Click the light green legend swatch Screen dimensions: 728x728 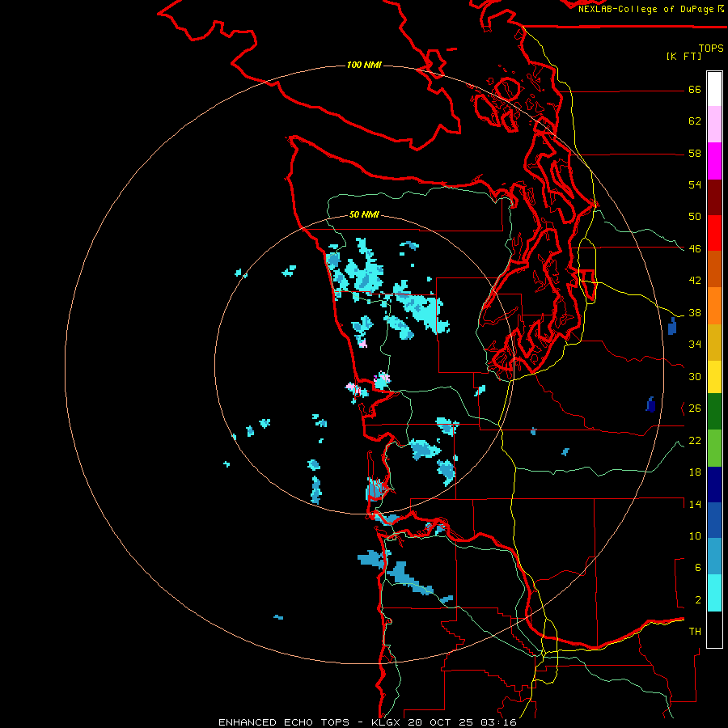[x=714, y=448]
